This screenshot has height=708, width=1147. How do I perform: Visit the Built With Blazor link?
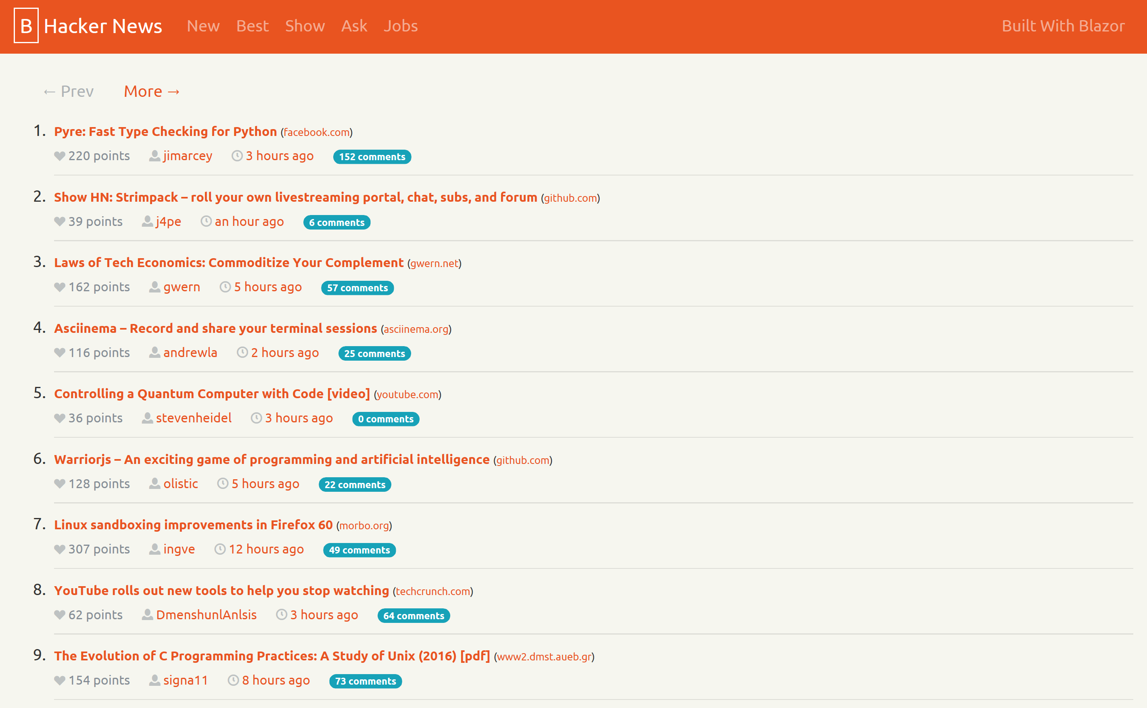pos(1063,26)
